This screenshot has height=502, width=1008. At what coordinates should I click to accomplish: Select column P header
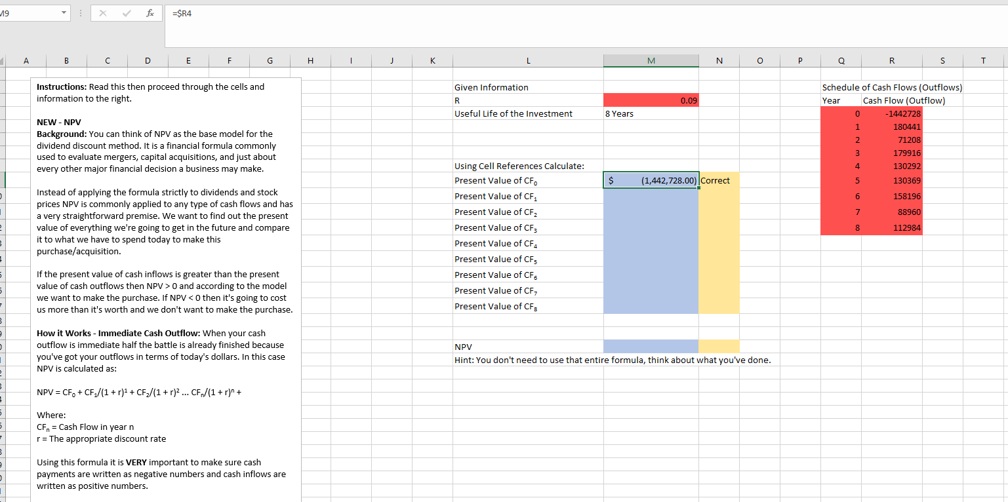point(800,61)
